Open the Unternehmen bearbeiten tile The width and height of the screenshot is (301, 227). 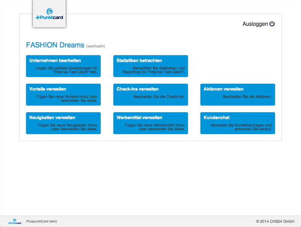pyautogui.click(x=63, y=66)
